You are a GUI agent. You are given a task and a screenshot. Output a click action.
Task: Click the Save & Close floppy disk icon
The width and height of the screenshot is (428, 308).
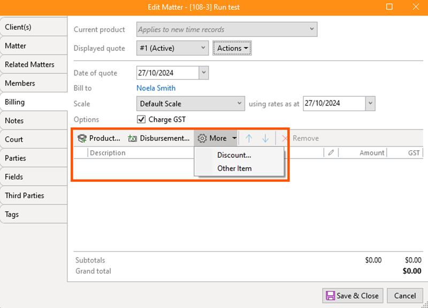330,296
